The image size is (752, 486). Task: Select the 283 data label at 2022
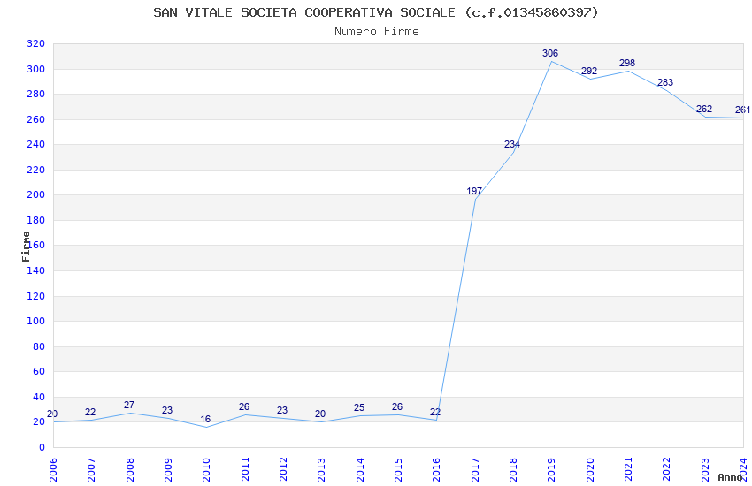pos(665,82)
